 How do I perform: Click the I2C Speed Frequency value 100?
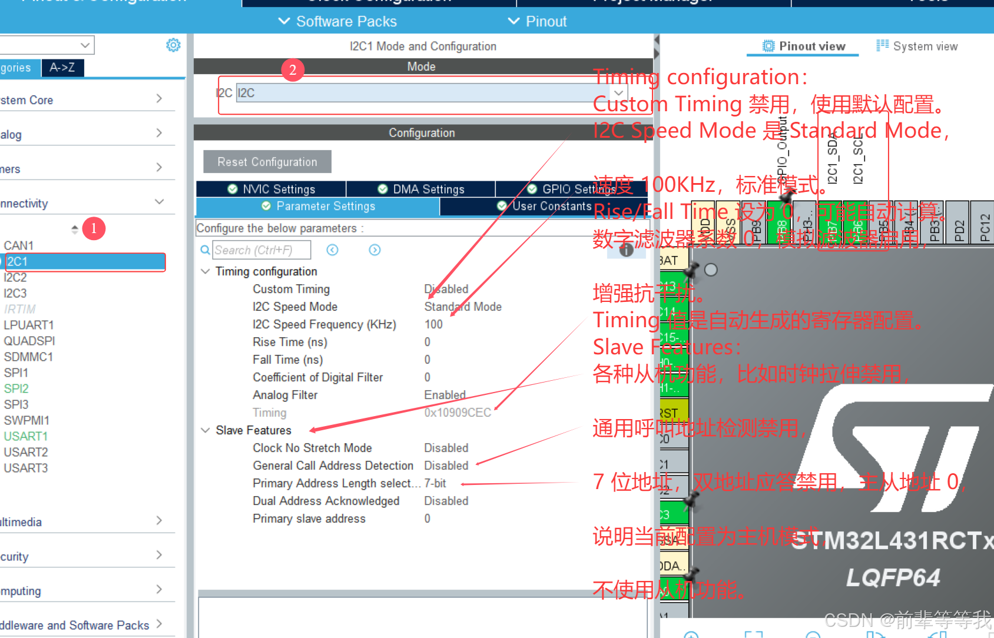point(433,324)
